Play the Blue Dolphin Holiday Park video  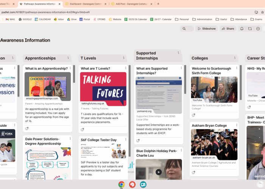[159, 172]
